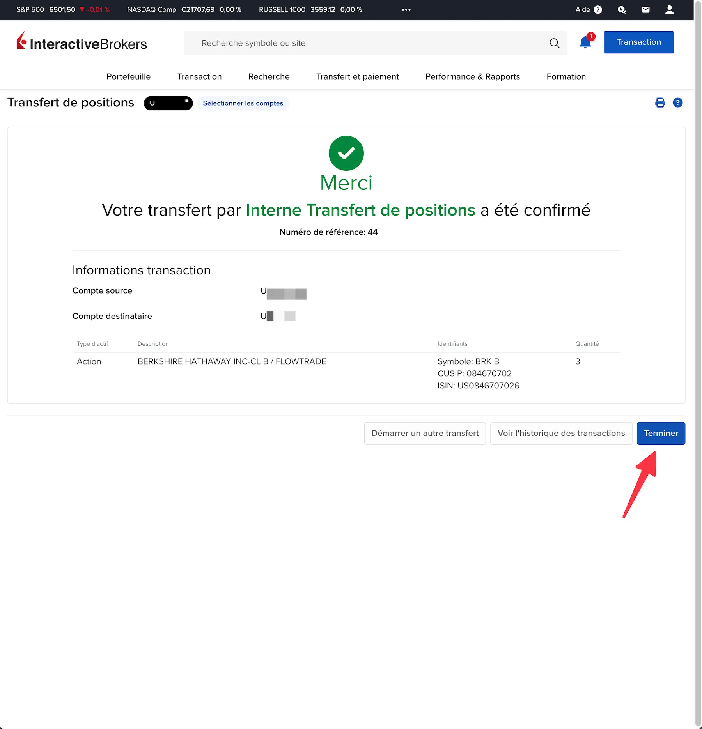This screenshot has width=702, height=729.
Task: Click the Compte destinataire label
Action: (x=112, y=316)
